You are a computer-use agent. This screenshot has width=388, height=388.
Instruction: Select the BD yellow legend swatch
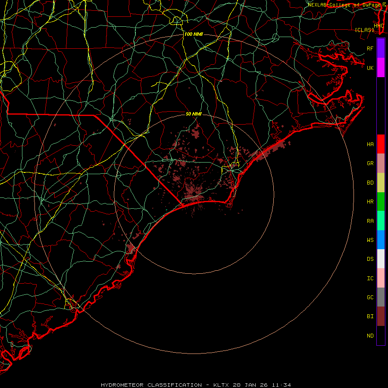tap(381, 183)
